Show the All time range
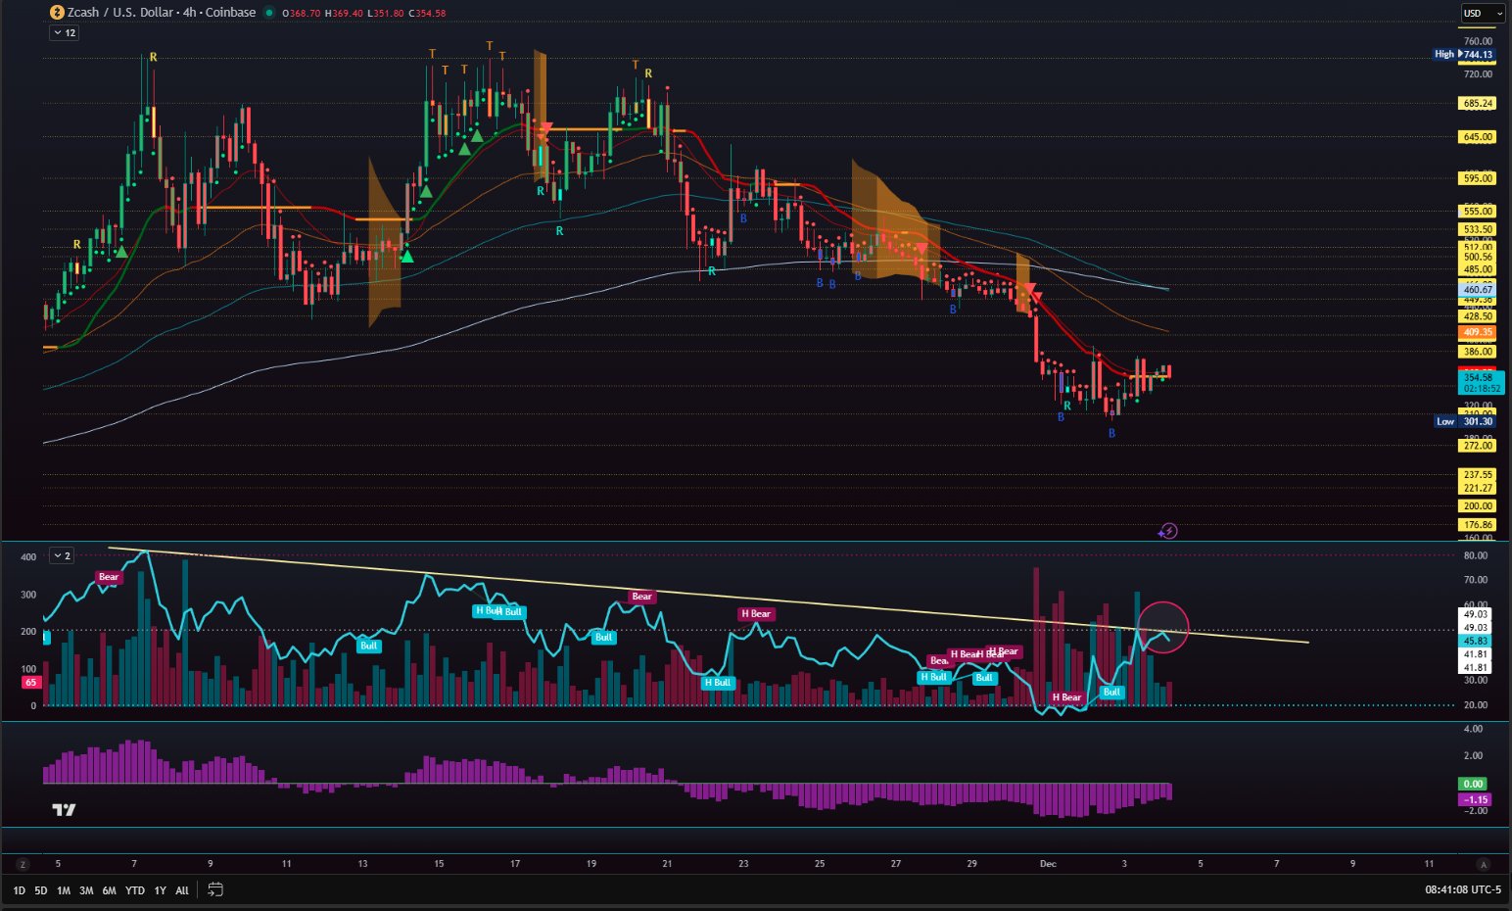Screen dimensions: 1512x911 182,890
